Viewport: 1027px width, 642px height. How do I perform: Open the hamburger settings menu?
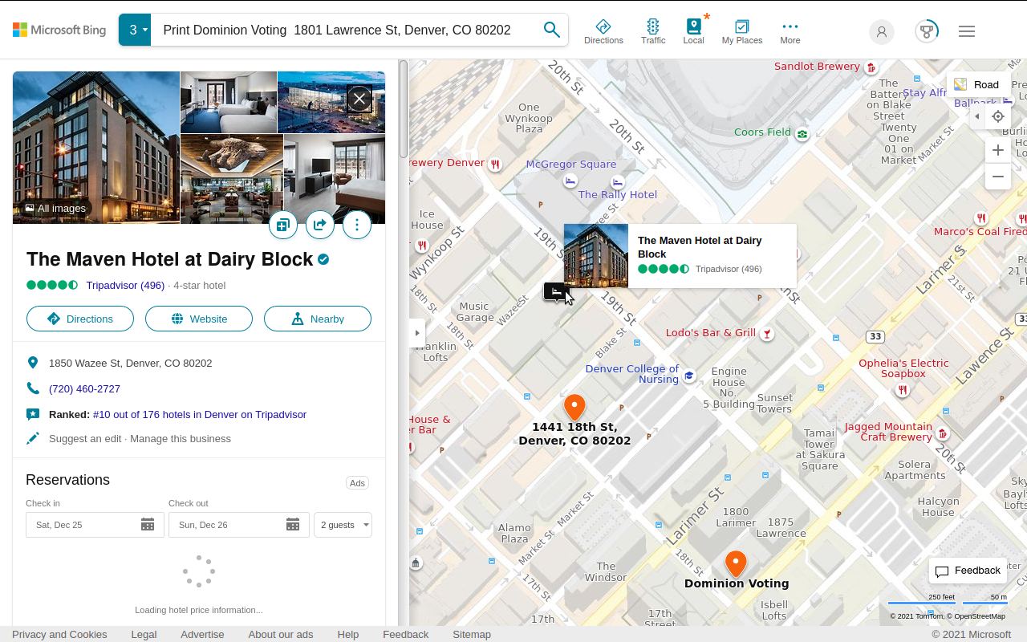967,31
